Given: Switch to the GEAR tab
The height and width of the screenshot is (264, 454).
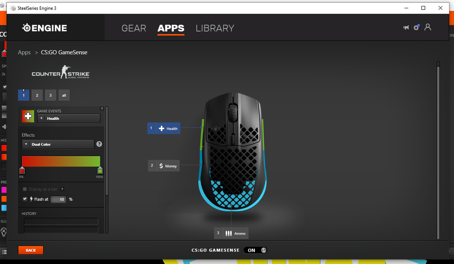Looking at the screenshot, I should click(134, 28).
